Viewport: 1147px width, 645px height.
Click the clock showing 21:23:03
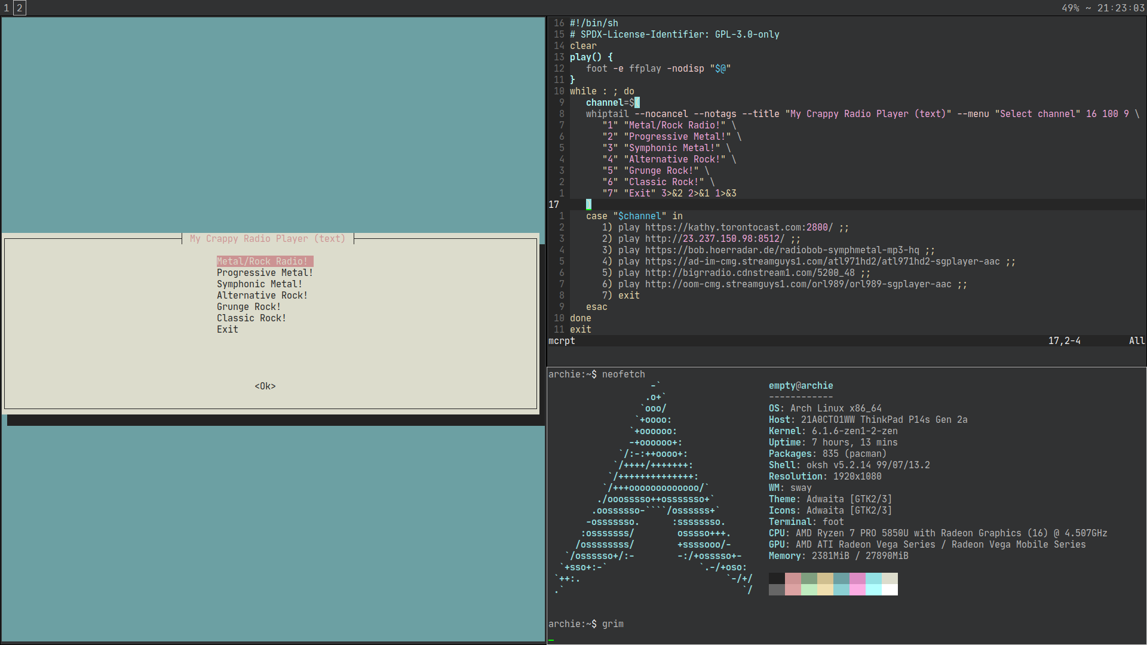[1121, 8]
